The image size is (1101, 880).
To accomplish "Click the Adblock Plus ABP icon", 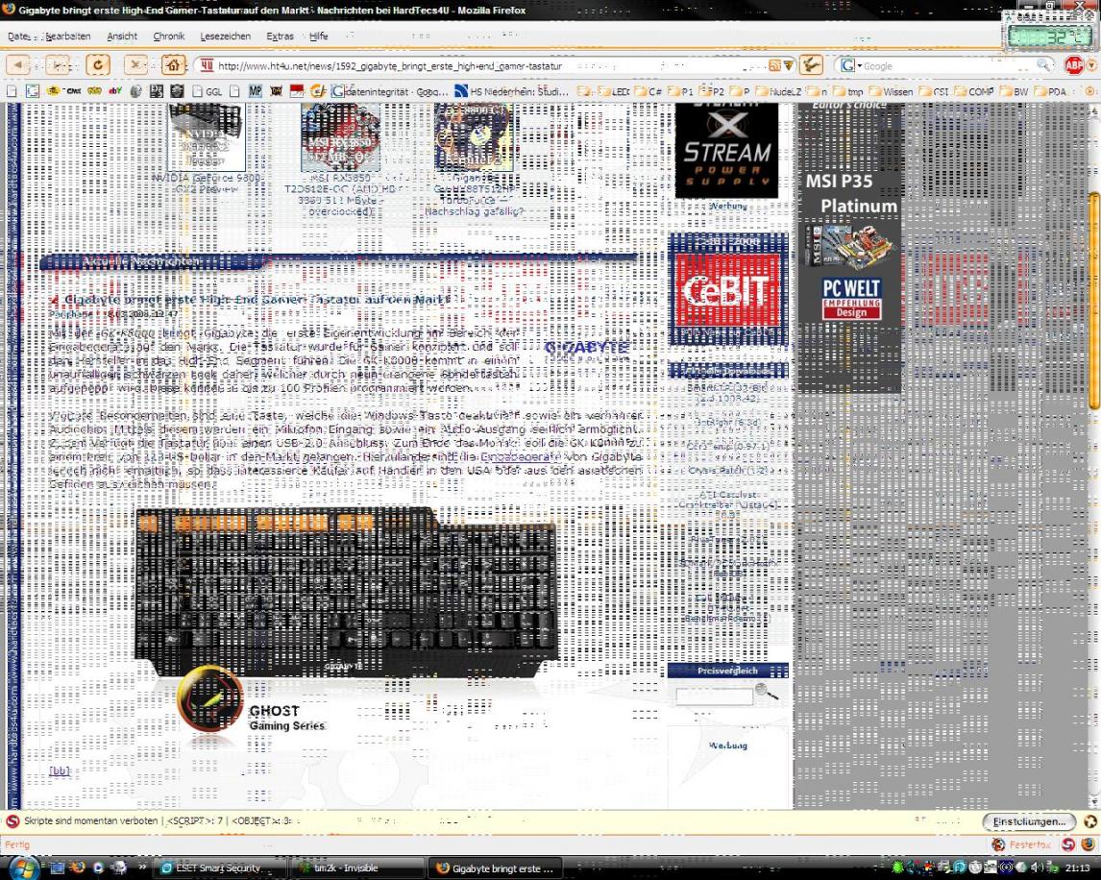I will 1073,65.
